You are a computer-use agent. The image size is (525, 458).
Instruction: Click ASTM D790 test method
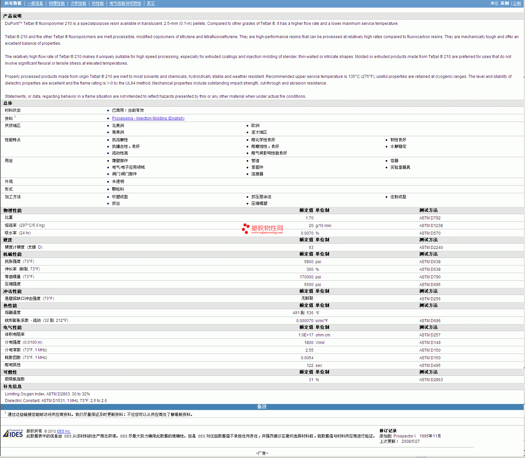[x=430, y=277]
